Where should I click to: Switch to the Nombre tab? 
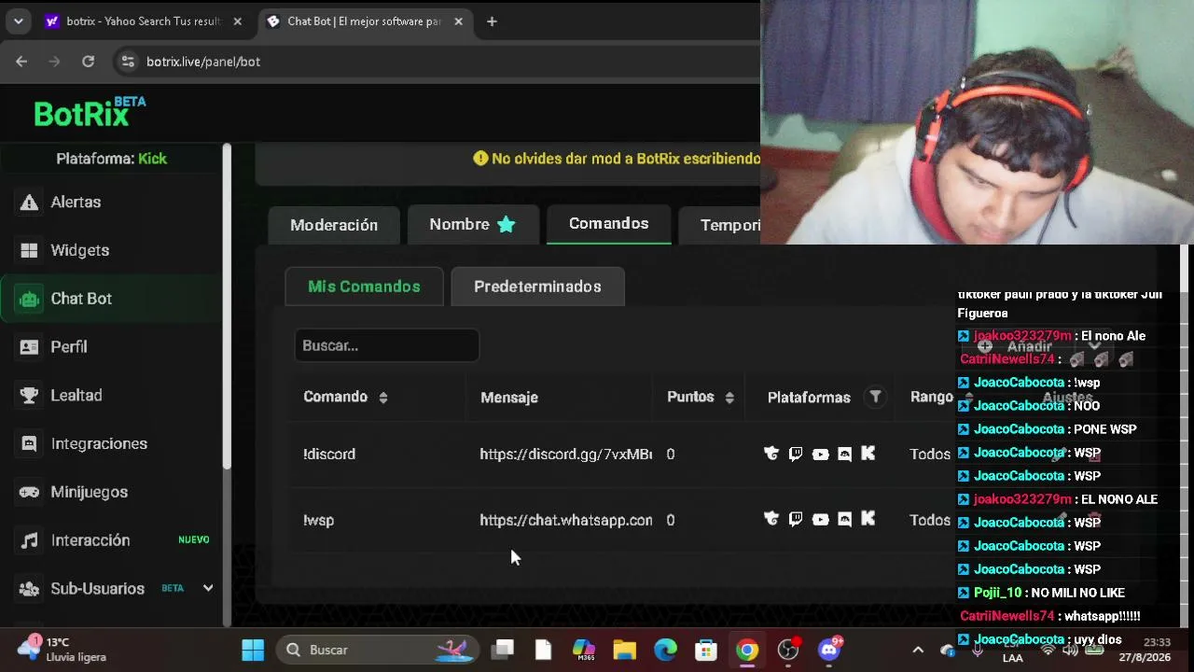473,224
